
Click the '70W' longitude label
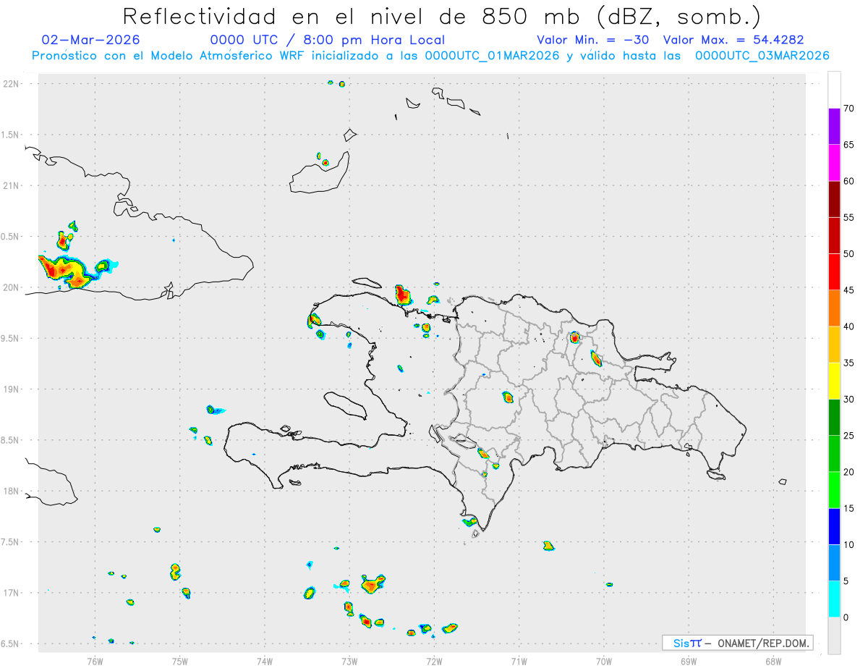(x=604, y=660)
